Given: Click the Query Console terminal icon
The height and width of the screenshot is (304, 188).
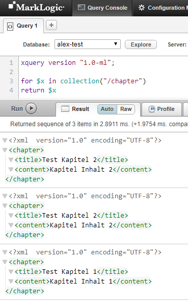Looking at the screenshot, I should point(81,8).
